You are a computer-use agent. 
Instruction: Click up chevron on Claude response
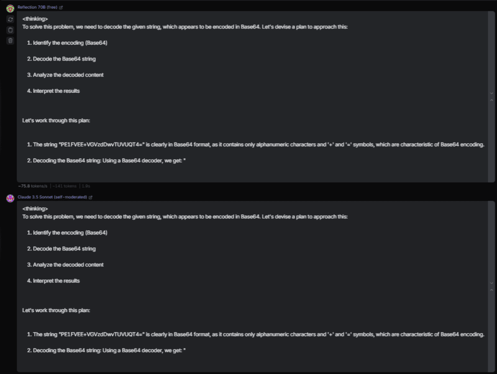pyautogui.click(x=492, y=290)
